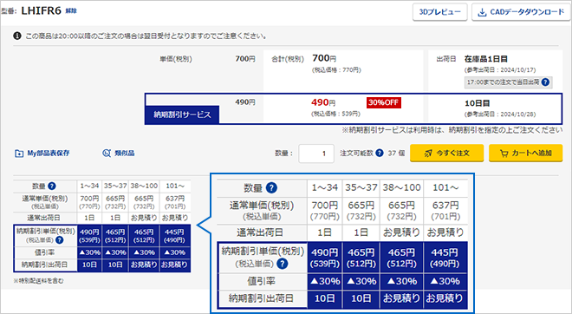Click the rocket icon on 今すぐ注文
The height and width of the screenshot is (314, 572).
pos(428,154)
